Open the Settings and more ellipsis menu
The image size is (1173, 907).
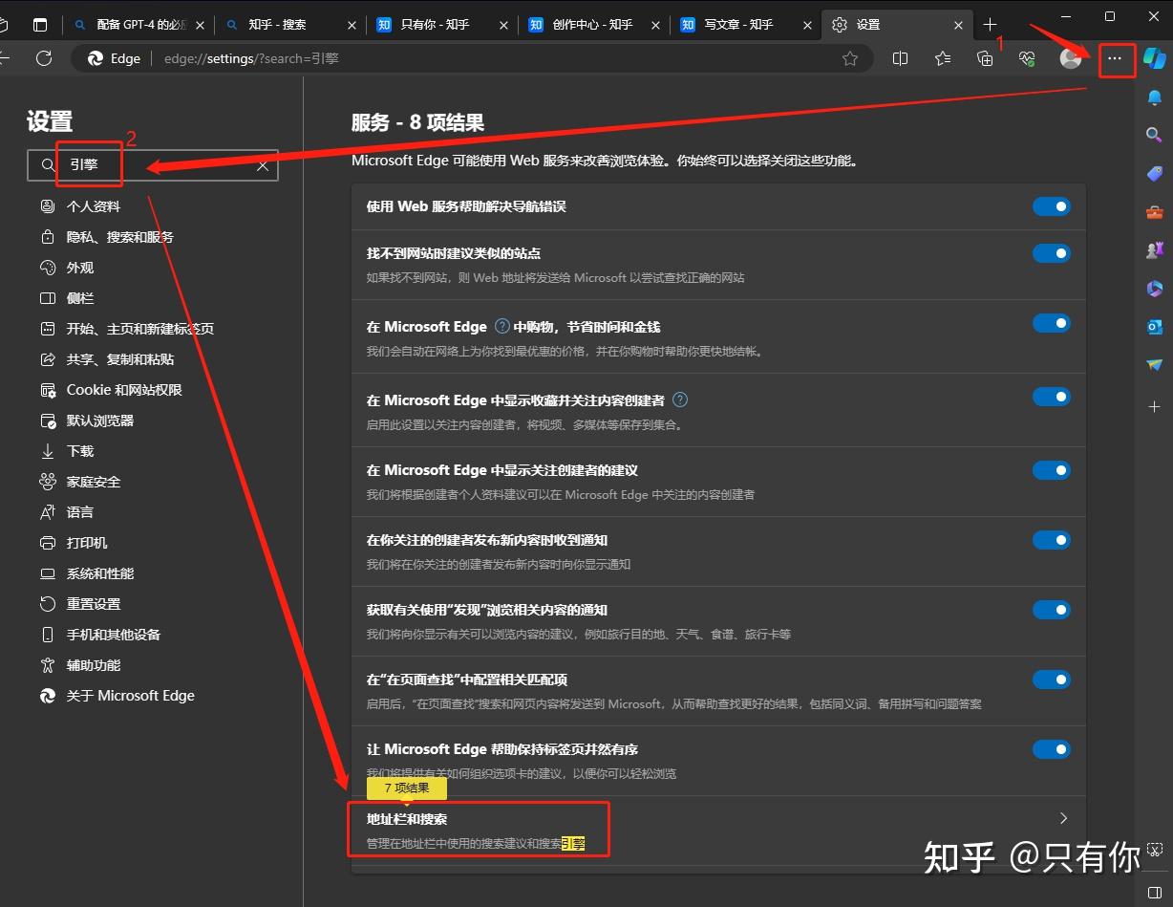(x=1115, y=59)
